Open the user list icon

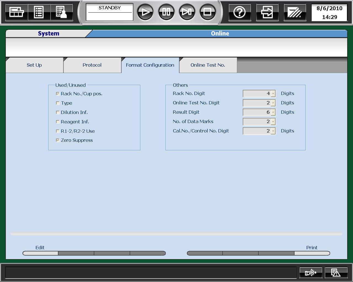coord(61,12)
